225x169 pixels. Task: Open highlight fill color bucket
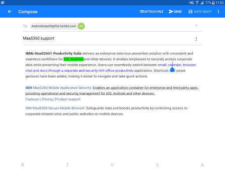coord(203,165)
